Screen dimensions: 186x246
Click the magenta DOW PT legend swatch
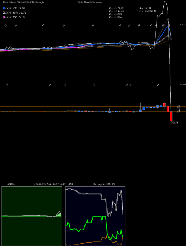[x=4, y=18]
